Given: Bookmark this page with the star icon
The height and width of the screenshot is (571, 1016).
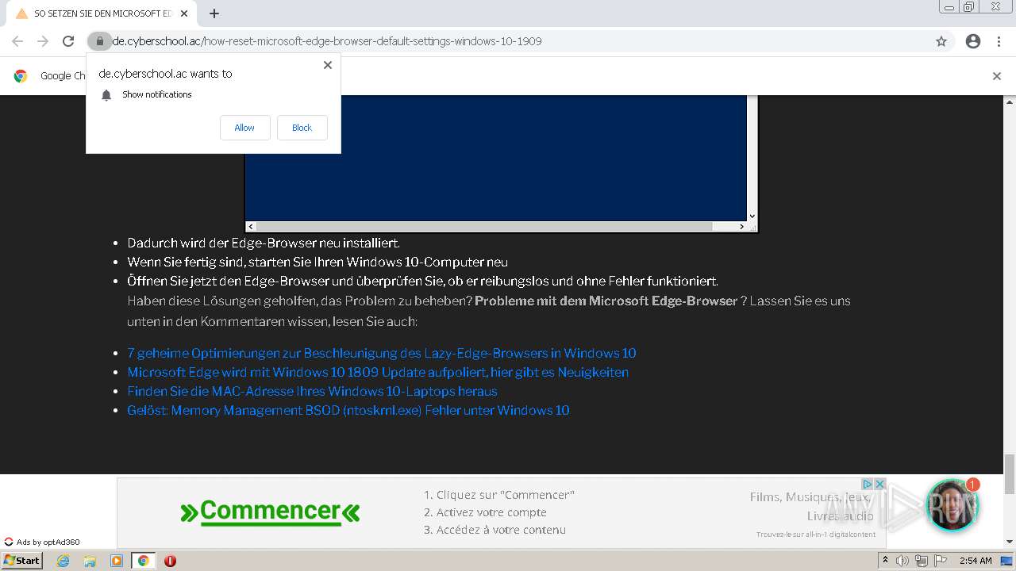Looking at the screenshot, I should [941, 41].
